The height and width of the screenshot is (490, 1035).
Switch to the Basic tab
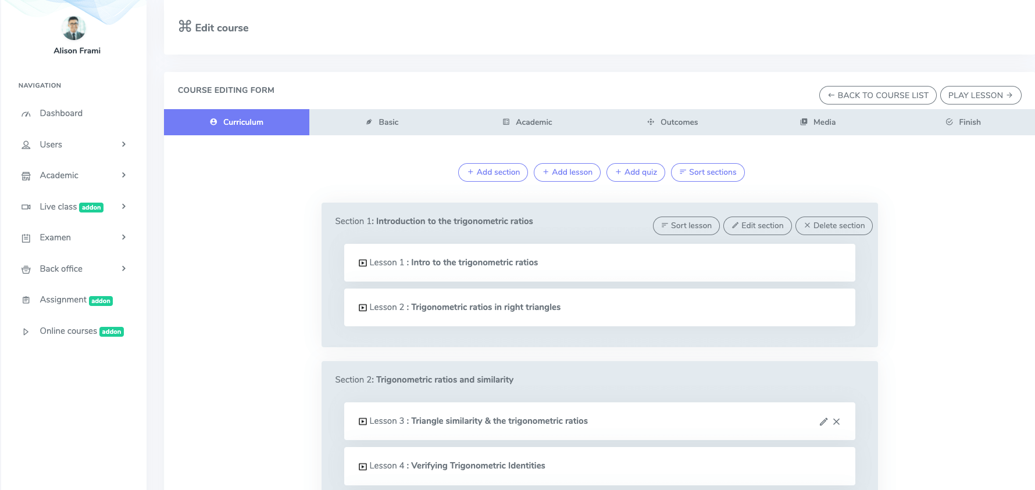(382, 122)
